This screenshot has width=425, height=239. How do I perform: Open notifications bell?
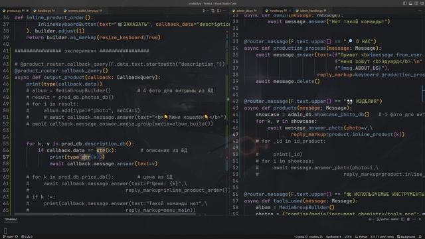click(420, 236)
